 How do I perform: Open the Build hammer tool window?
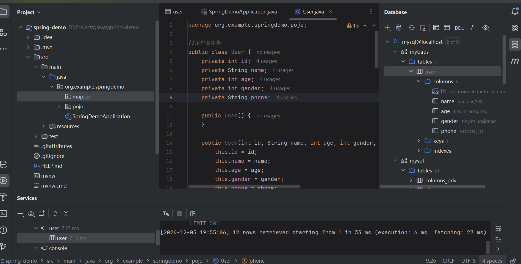pyautogui.click(x=3, y=197)
